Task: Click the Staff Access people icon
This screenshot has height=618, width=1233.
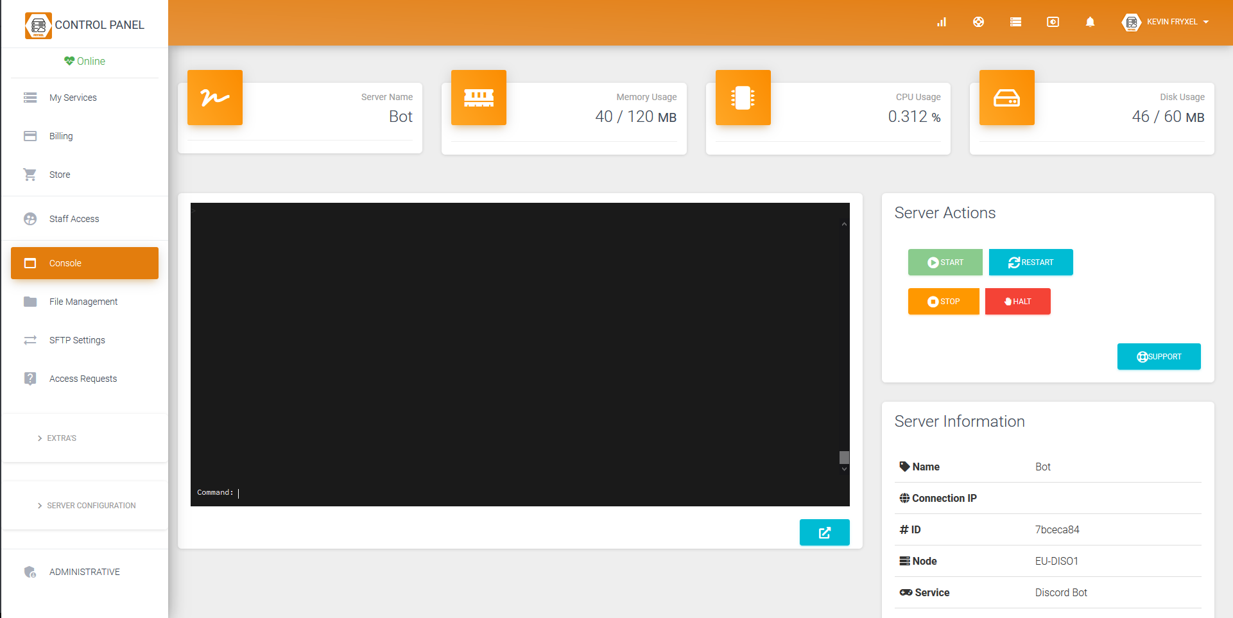Action: pos(30,219)
